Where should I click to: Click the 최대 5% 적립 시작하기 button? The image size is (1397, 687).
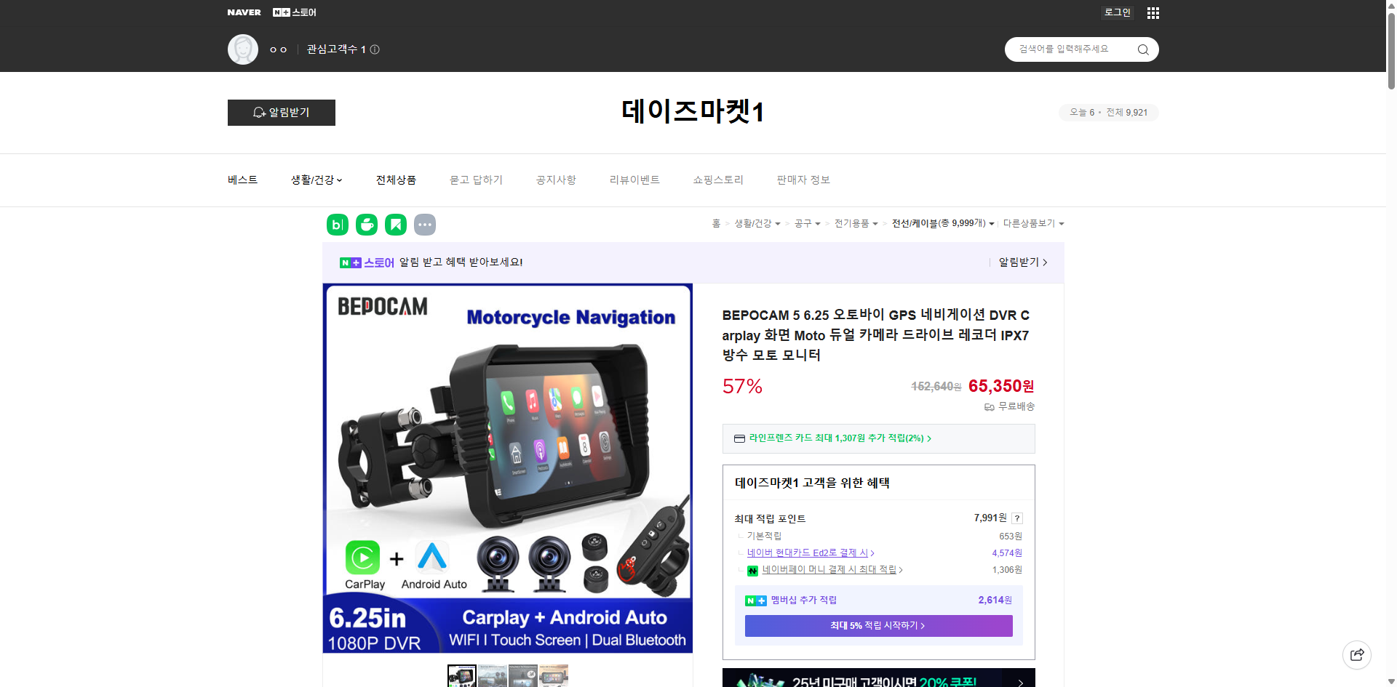(877, 625)
